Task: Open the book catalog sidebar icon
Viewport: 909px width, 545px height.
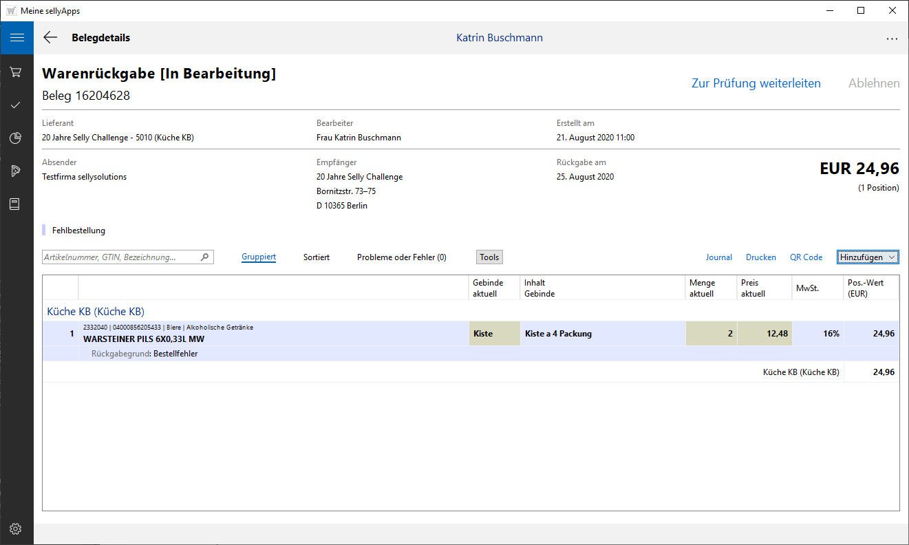Action: [x=16, y=204]
